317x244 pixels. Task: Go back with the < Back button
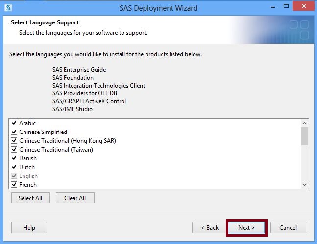pyautogui.click(x=210, y=228)
